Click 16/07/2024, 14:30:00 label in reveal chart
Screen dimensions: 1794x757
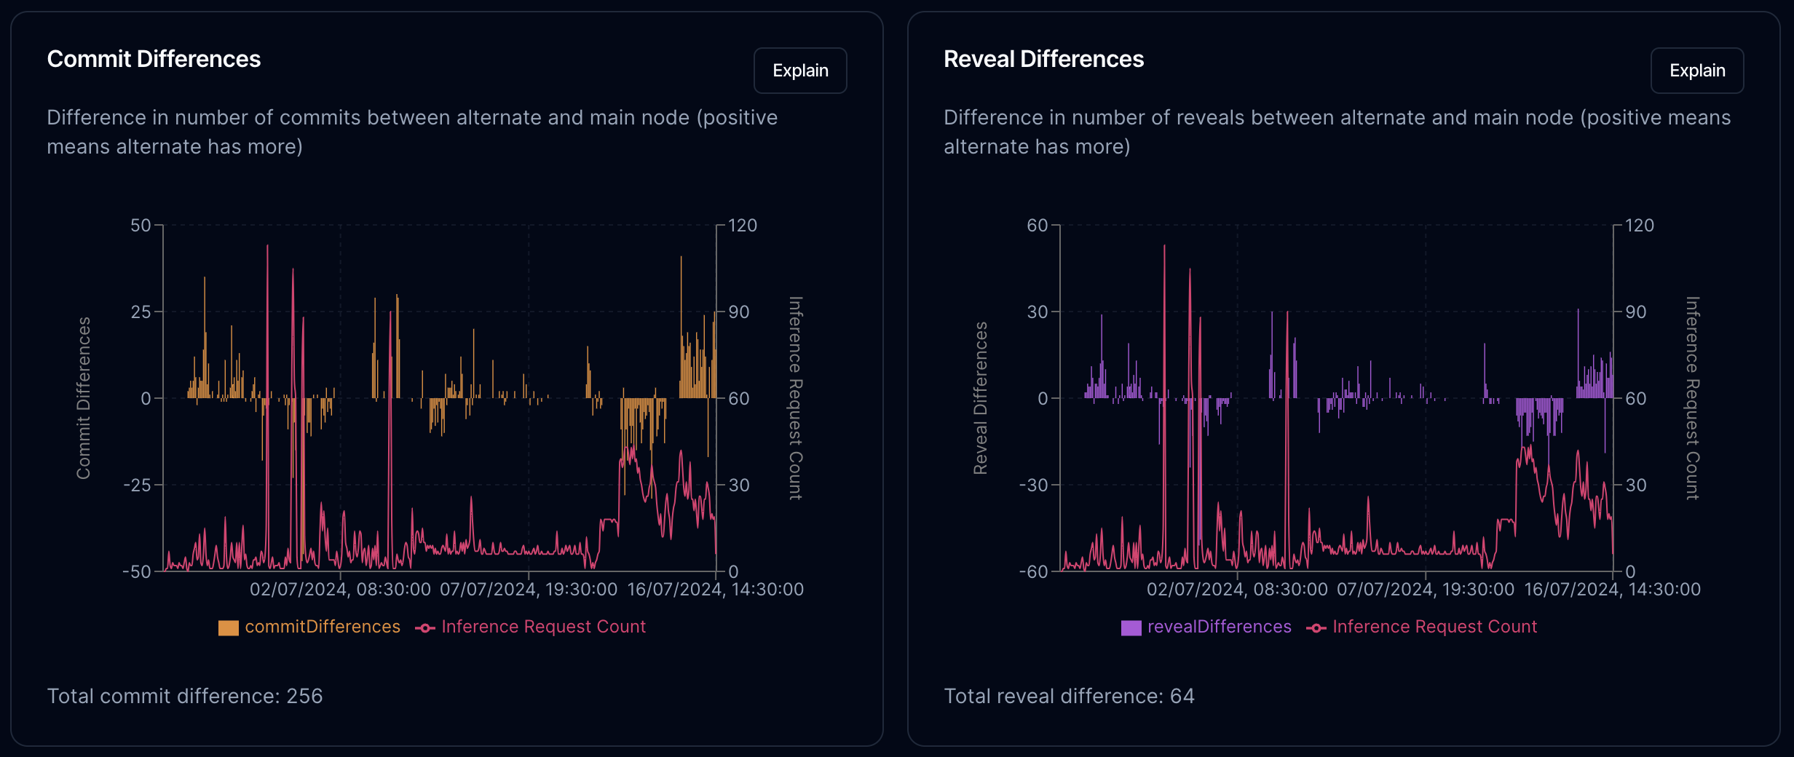pyautogui.click(x=1613, y=589)
